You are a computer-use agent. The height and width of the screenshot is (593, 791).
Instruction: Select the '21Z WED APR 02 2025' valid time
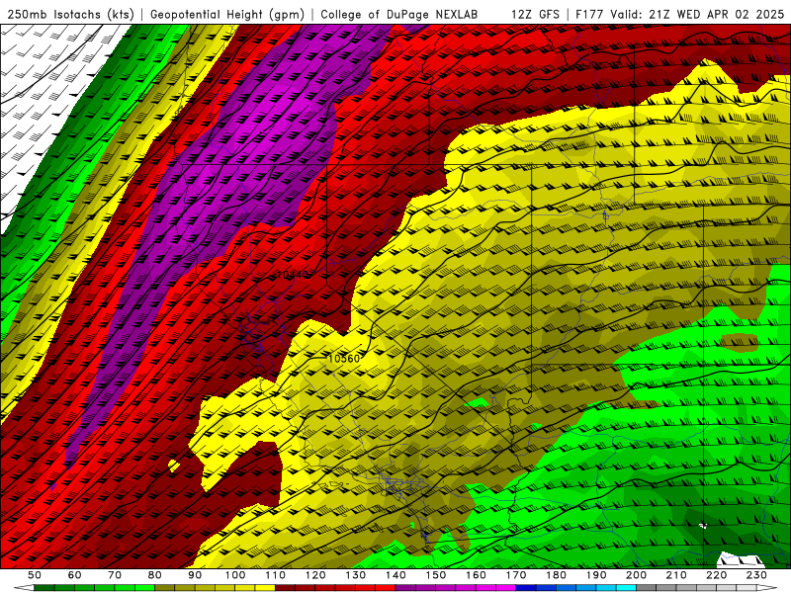717,15
